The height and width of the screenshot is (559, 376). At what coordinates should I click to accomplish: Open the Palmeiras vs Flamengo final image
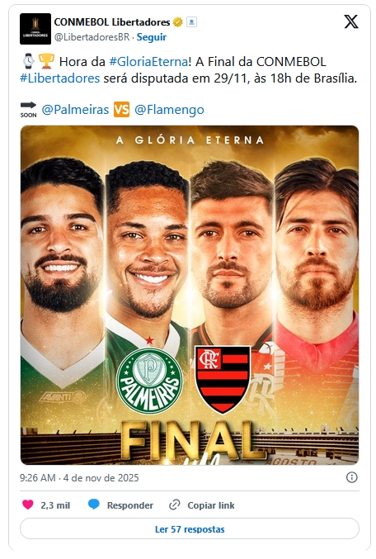pos(190,295)
